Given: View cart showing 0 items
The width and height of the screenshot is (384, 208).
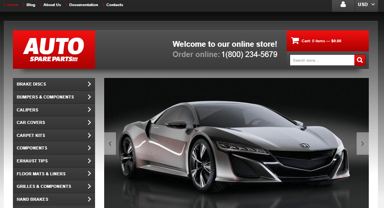Looking at the screenshot, I should pyautogui.click(x=321, y=41).
